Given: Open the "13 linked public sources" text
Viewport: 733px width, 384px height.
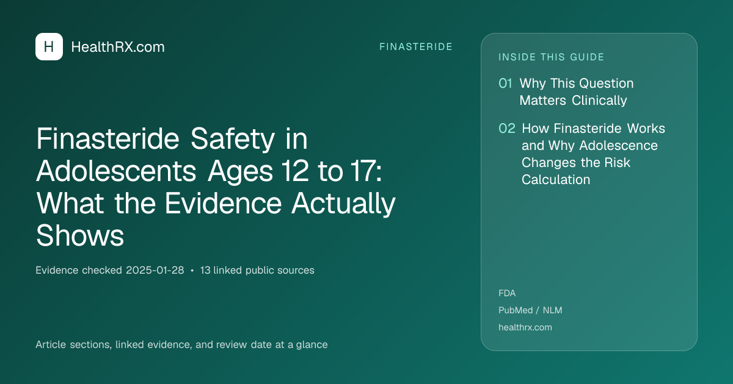Looking at the screenshot, I should coord(257,270).
